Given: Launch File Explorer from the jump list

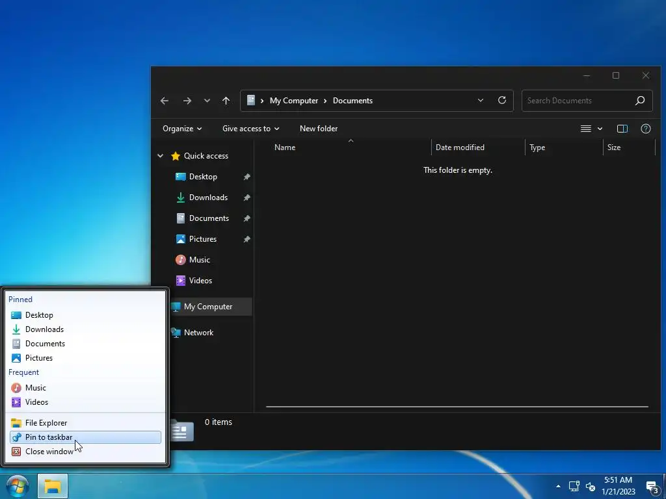Looking at the screenshot, I should pos(85,422).
